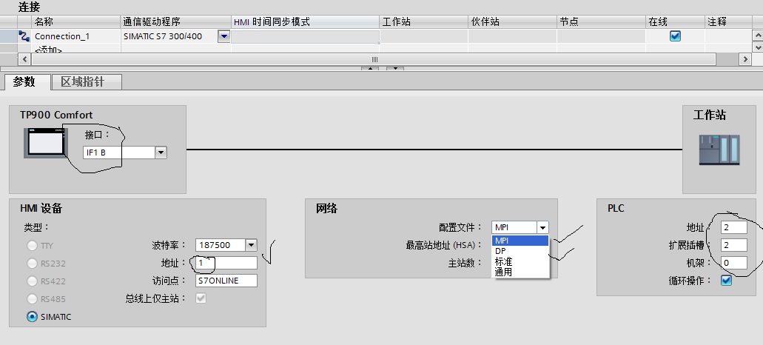Click the 在线 column header
Screen dimensions: 763x345
[x=675, y=22]
